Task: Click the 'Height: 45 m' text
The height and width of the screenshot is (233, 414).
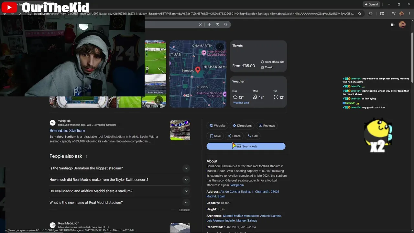Action: click(x=215, y=209)
